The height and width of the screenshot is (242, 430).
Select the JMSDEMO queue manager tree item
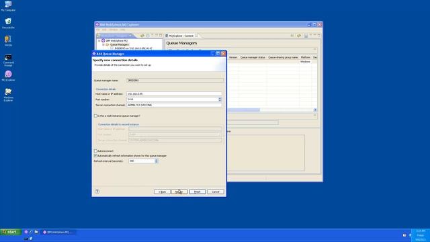133,48
